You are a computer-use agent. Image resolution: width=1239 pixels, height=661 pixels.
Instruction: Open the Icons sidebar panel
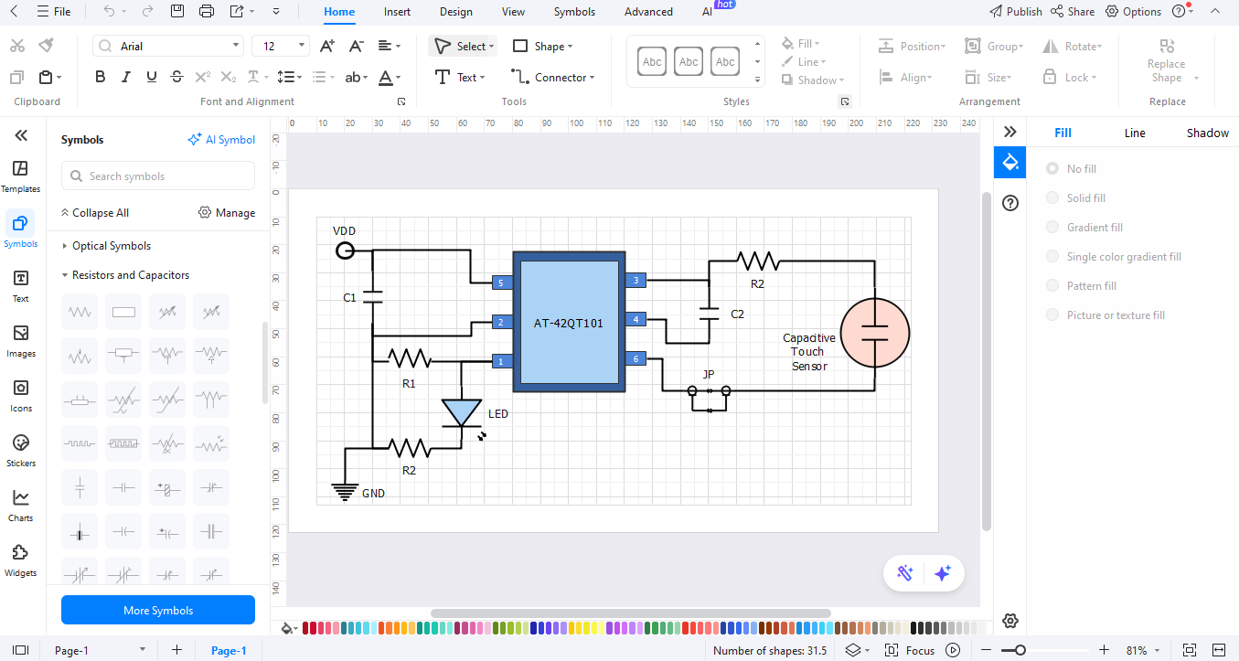pos(20,396)
